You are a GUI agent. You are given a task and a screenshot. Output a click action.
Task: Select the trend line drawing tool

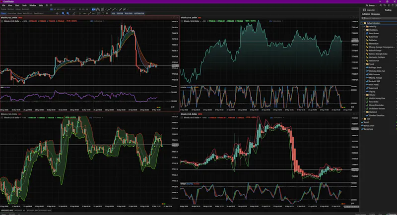[89, 13]
